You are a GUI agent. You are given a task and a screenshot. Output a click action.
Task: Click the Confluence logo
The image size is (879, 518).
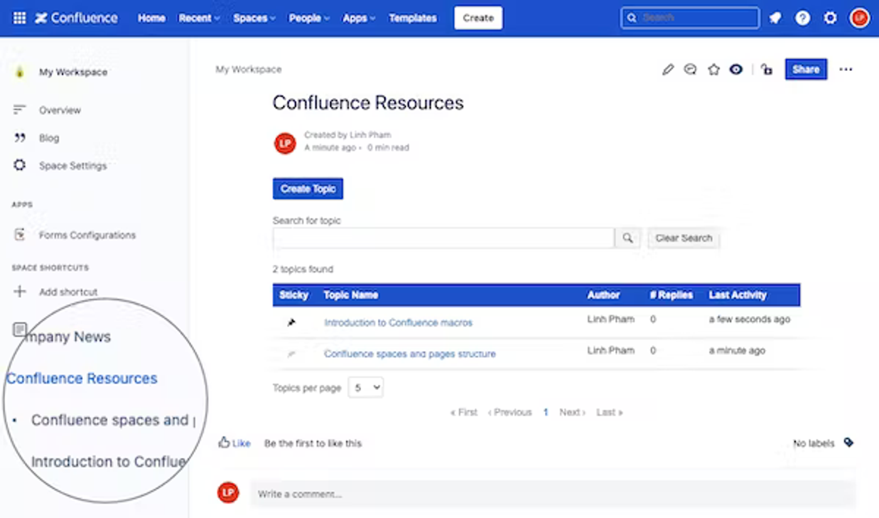click(76, 18)
